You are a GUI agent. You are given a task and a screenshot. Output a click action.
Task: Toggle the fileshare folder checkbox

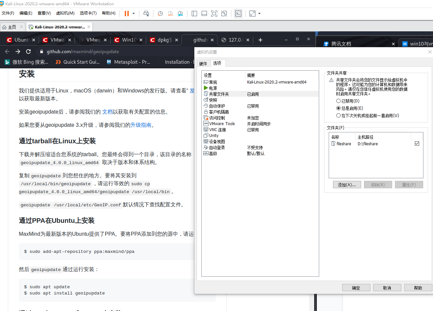[x=417, y=144]
